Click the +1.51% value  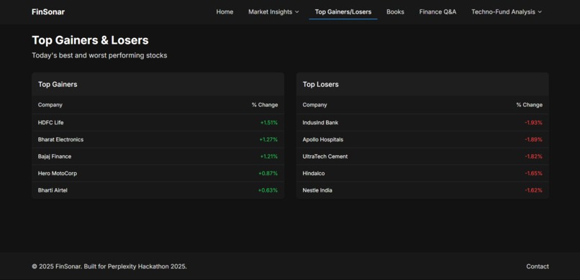[269, 123]
